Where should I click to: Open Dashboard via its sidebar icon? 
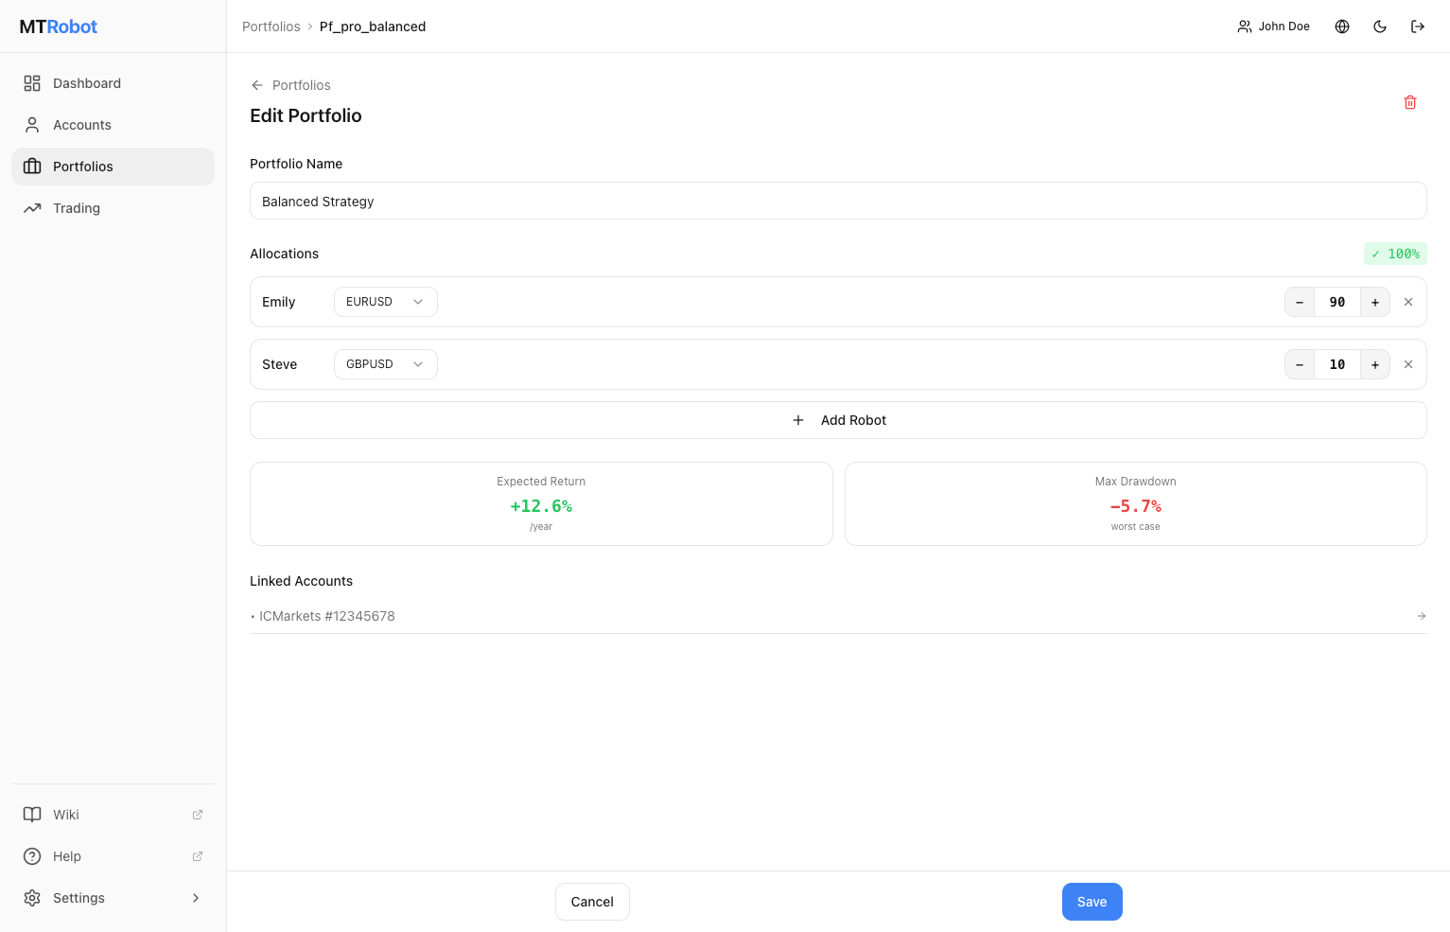(31, 82)
